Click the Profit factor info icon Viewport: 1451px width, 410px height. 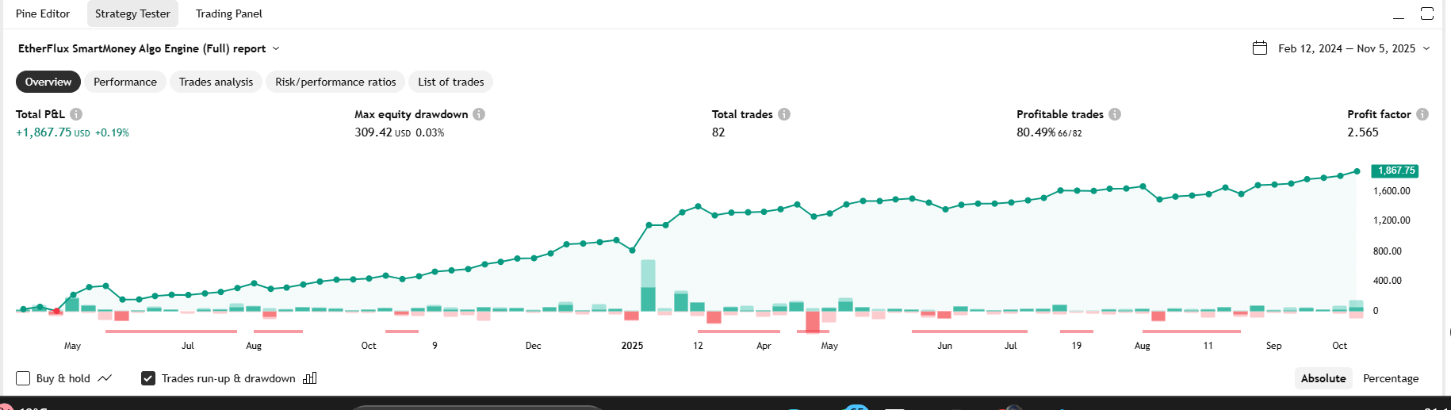1422,114
